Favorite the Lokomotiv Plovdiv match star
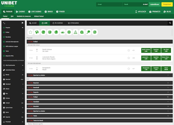The image size is (174, 125). pos(129,58)
